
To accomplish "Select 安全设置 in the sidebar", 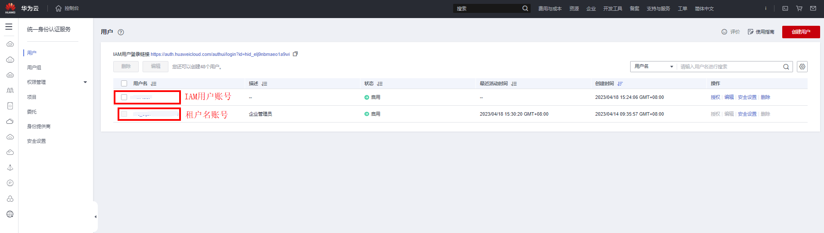I will pyautogui.click(x=36, y=141).
